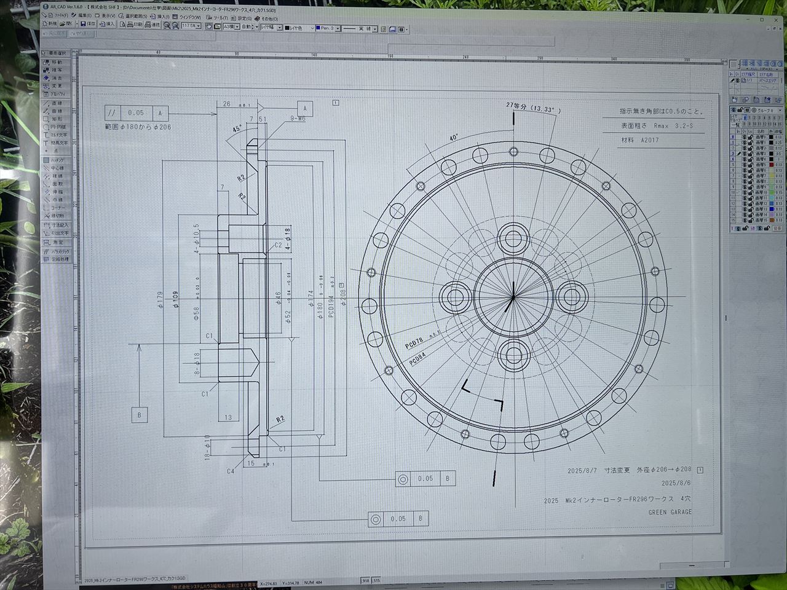
Task: Select the 円・円弧 circle/arc tool
Action: pyautogui.click(x=56, y=127)
